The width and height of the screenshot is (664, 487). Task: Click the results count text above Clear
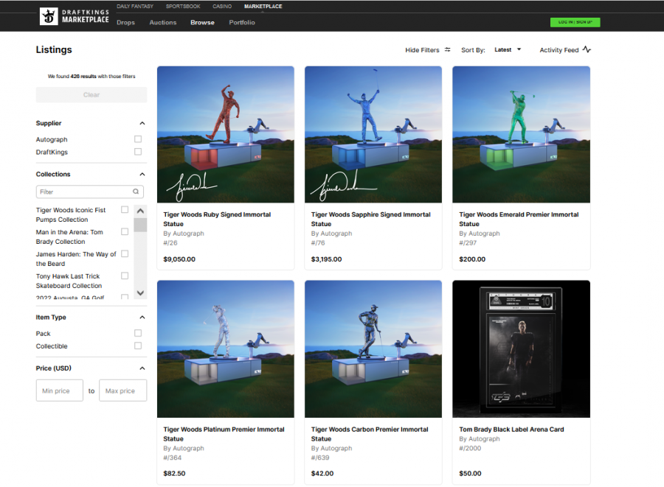91,77
